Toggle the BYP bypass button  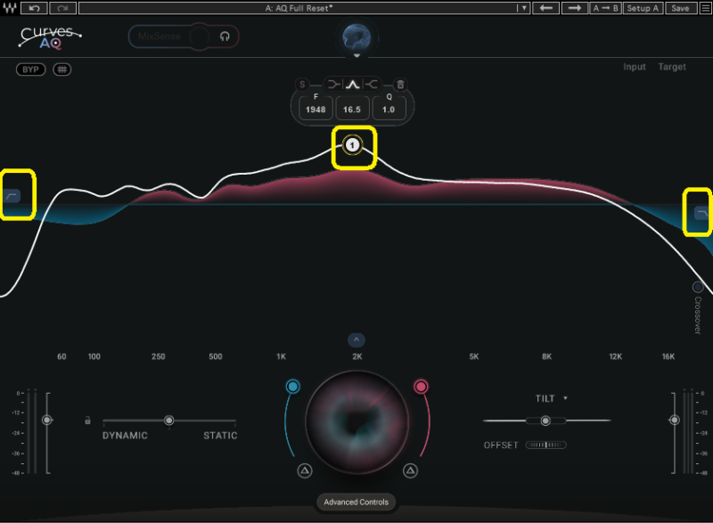coord(30,69)
